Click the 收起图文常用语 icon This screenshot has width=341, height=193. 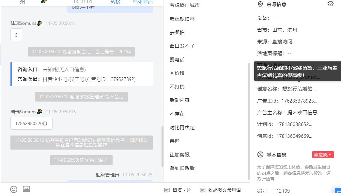click(x=202, y=190)
